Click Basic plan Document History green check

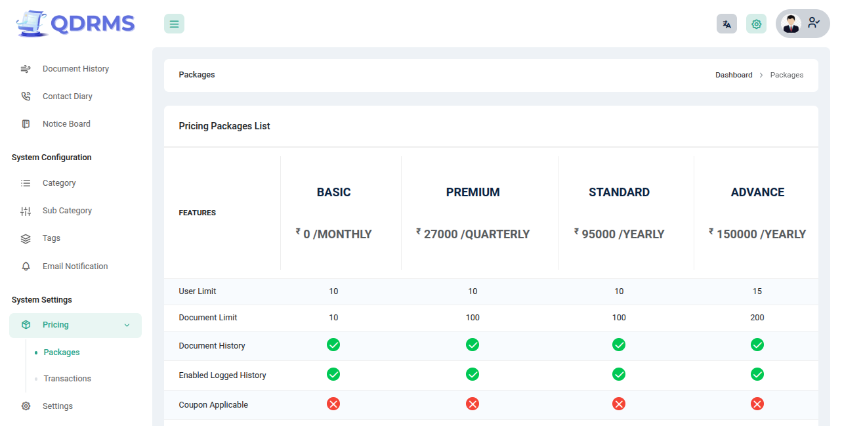click(333, 345)
